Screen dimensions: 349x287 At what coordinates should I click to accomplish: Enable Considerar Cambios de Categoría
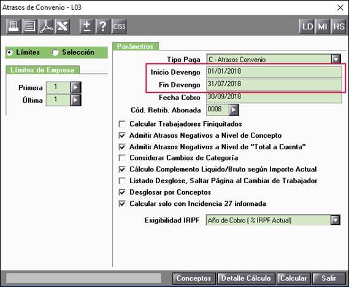(x=122, y=158)
